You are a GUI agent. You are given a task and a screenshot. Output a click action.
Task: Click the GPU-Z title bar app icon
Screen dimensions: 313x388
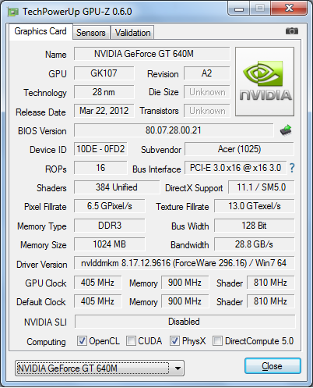point(12,12)
